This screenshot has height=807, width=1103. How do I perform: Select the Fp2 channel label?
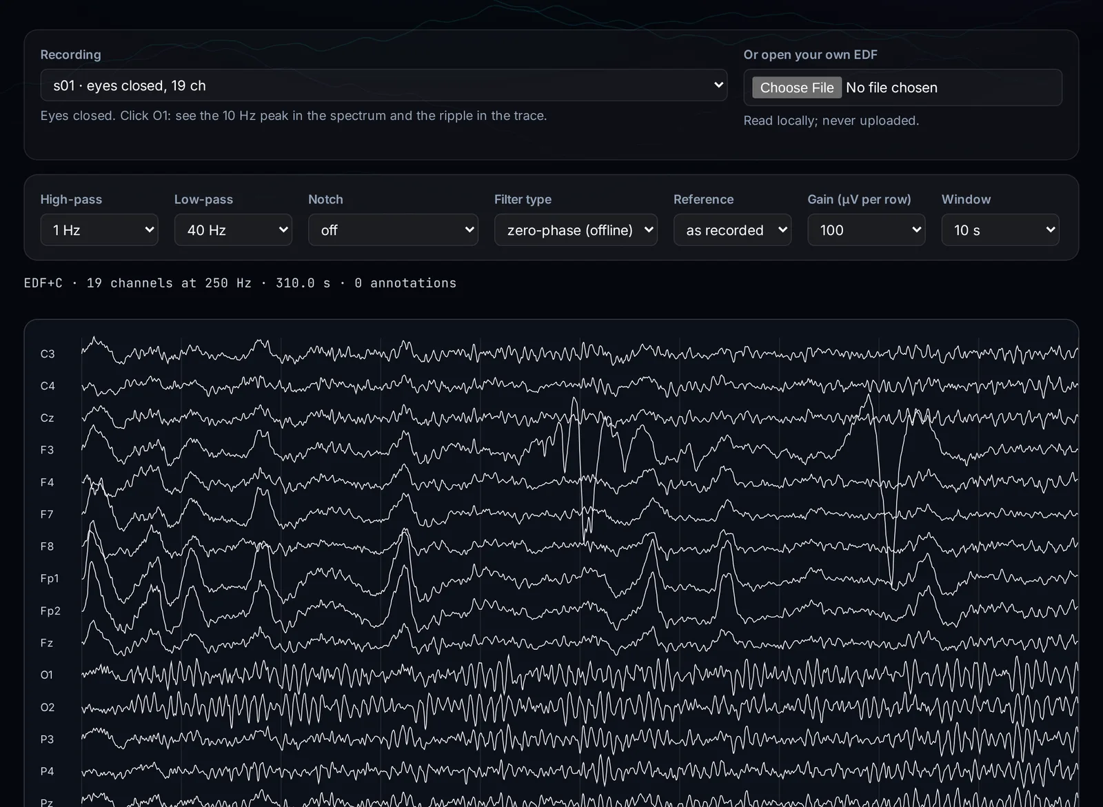[50, 611]
